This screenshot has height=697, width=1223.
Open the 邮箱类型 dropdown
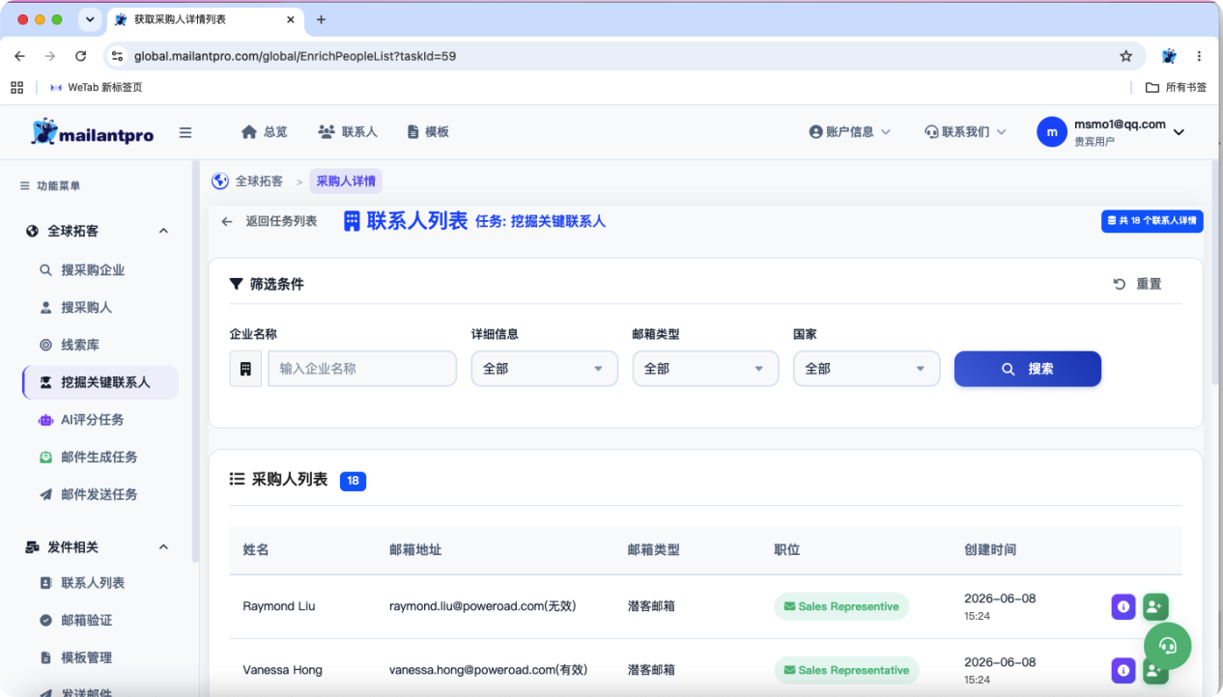[x=705, y=369]
